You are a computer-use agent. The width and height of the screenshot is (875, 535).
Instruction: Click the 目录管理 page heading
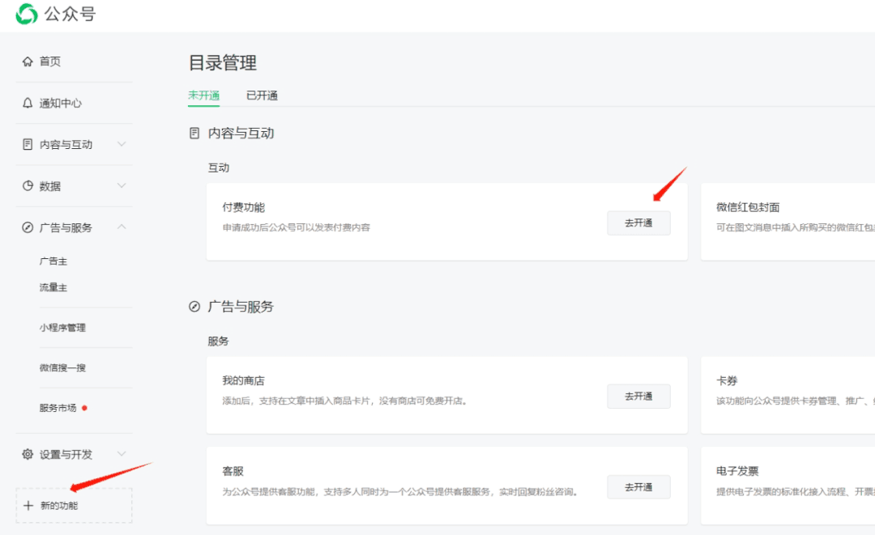pos(223,62)
